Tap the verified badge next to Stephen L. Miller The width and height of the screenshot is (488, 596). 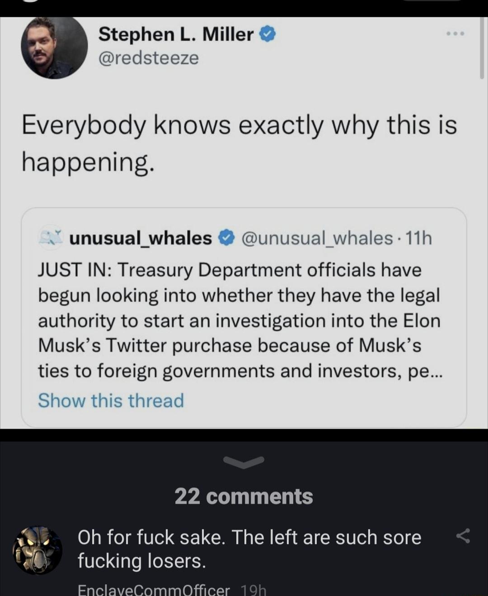coord(267,33)
